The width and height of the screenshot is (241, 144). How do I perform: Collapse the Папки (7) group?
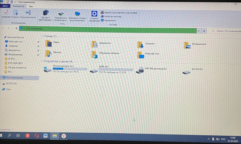[43, 36]
